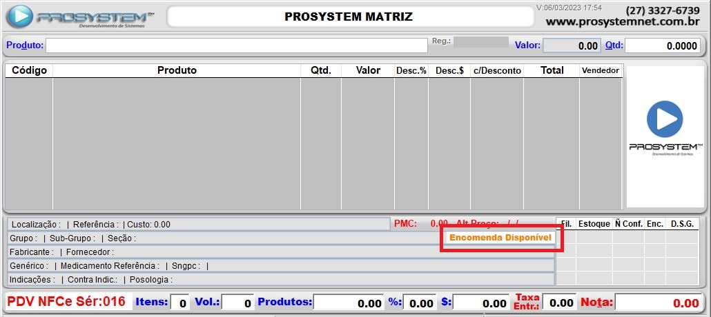711x317 pixels.
Task: Click the Ñ Conf. stock table header
Action: point(628,224)
